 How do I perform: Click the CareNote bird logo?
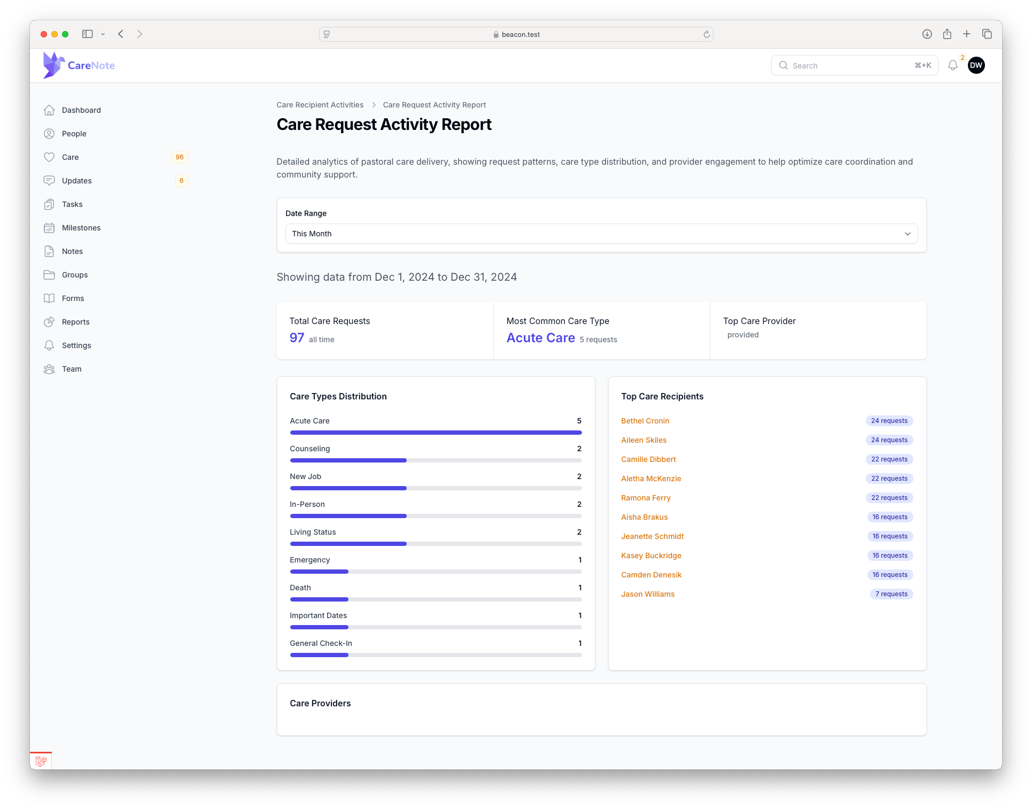coord(53,65)
